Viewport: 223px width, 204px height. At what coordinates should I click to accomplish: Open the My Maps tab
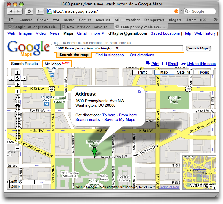57,64
